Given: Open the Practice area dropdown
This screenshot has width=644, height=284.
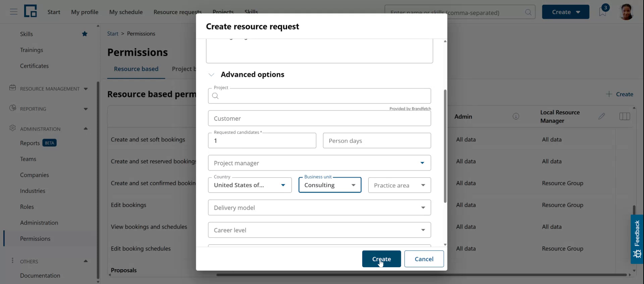Looking at the screenshot, I should [399, 185].
